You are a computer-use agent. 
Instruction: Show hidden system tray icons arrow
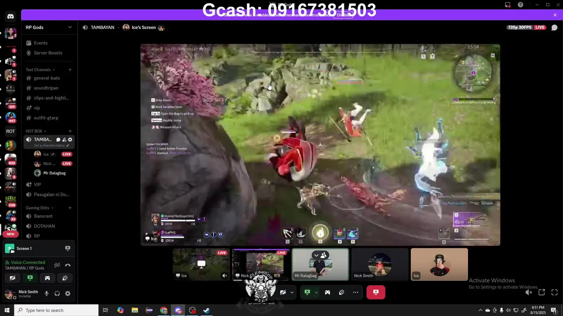click(480, 310)
